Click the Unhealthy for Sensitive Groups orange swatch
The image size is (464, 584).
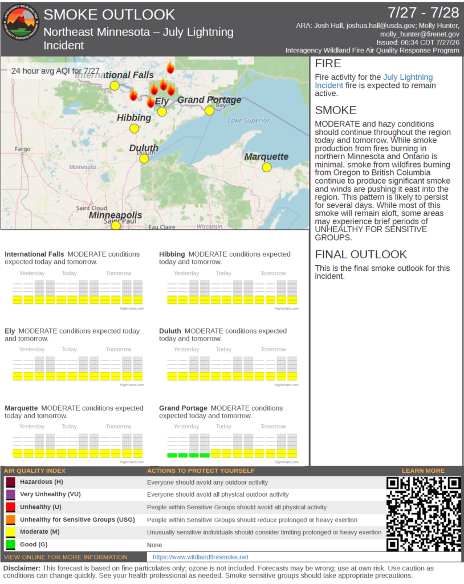pyautogui.click(x=11, y=520)
